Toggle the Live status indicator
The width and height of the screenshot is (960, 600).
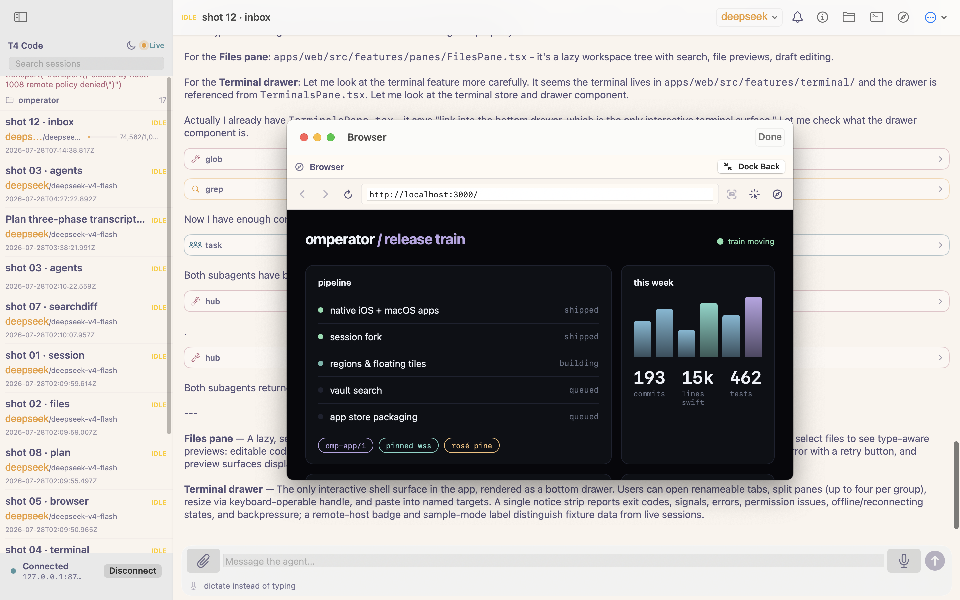(x=152, y=45)
